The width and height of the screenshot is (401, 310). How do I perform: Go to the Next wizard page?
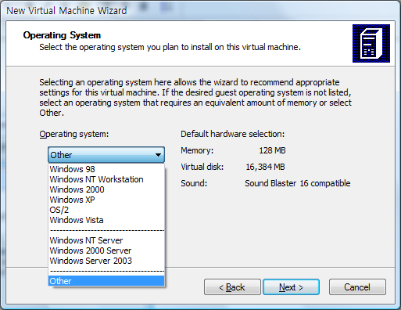pos(291,287)
